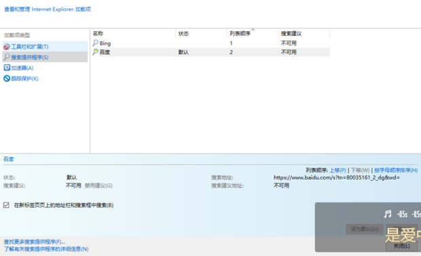Click 不可用 suggestion cell in Bing row
This screenshot has width=421, height=256.
click(x=289, y=43)
